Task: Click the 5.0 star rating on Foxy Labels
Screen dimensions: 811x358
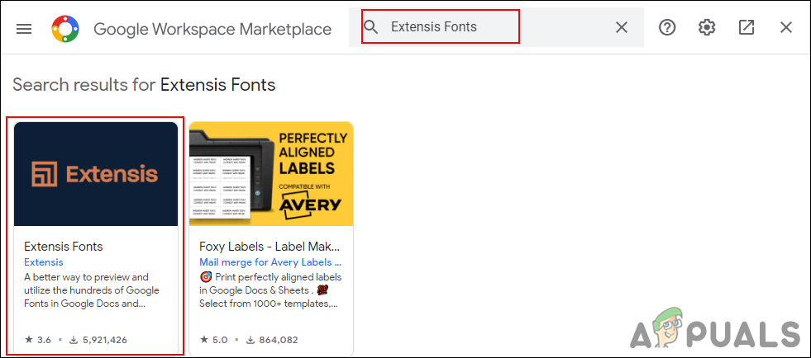Action: [x=212, y=339]
